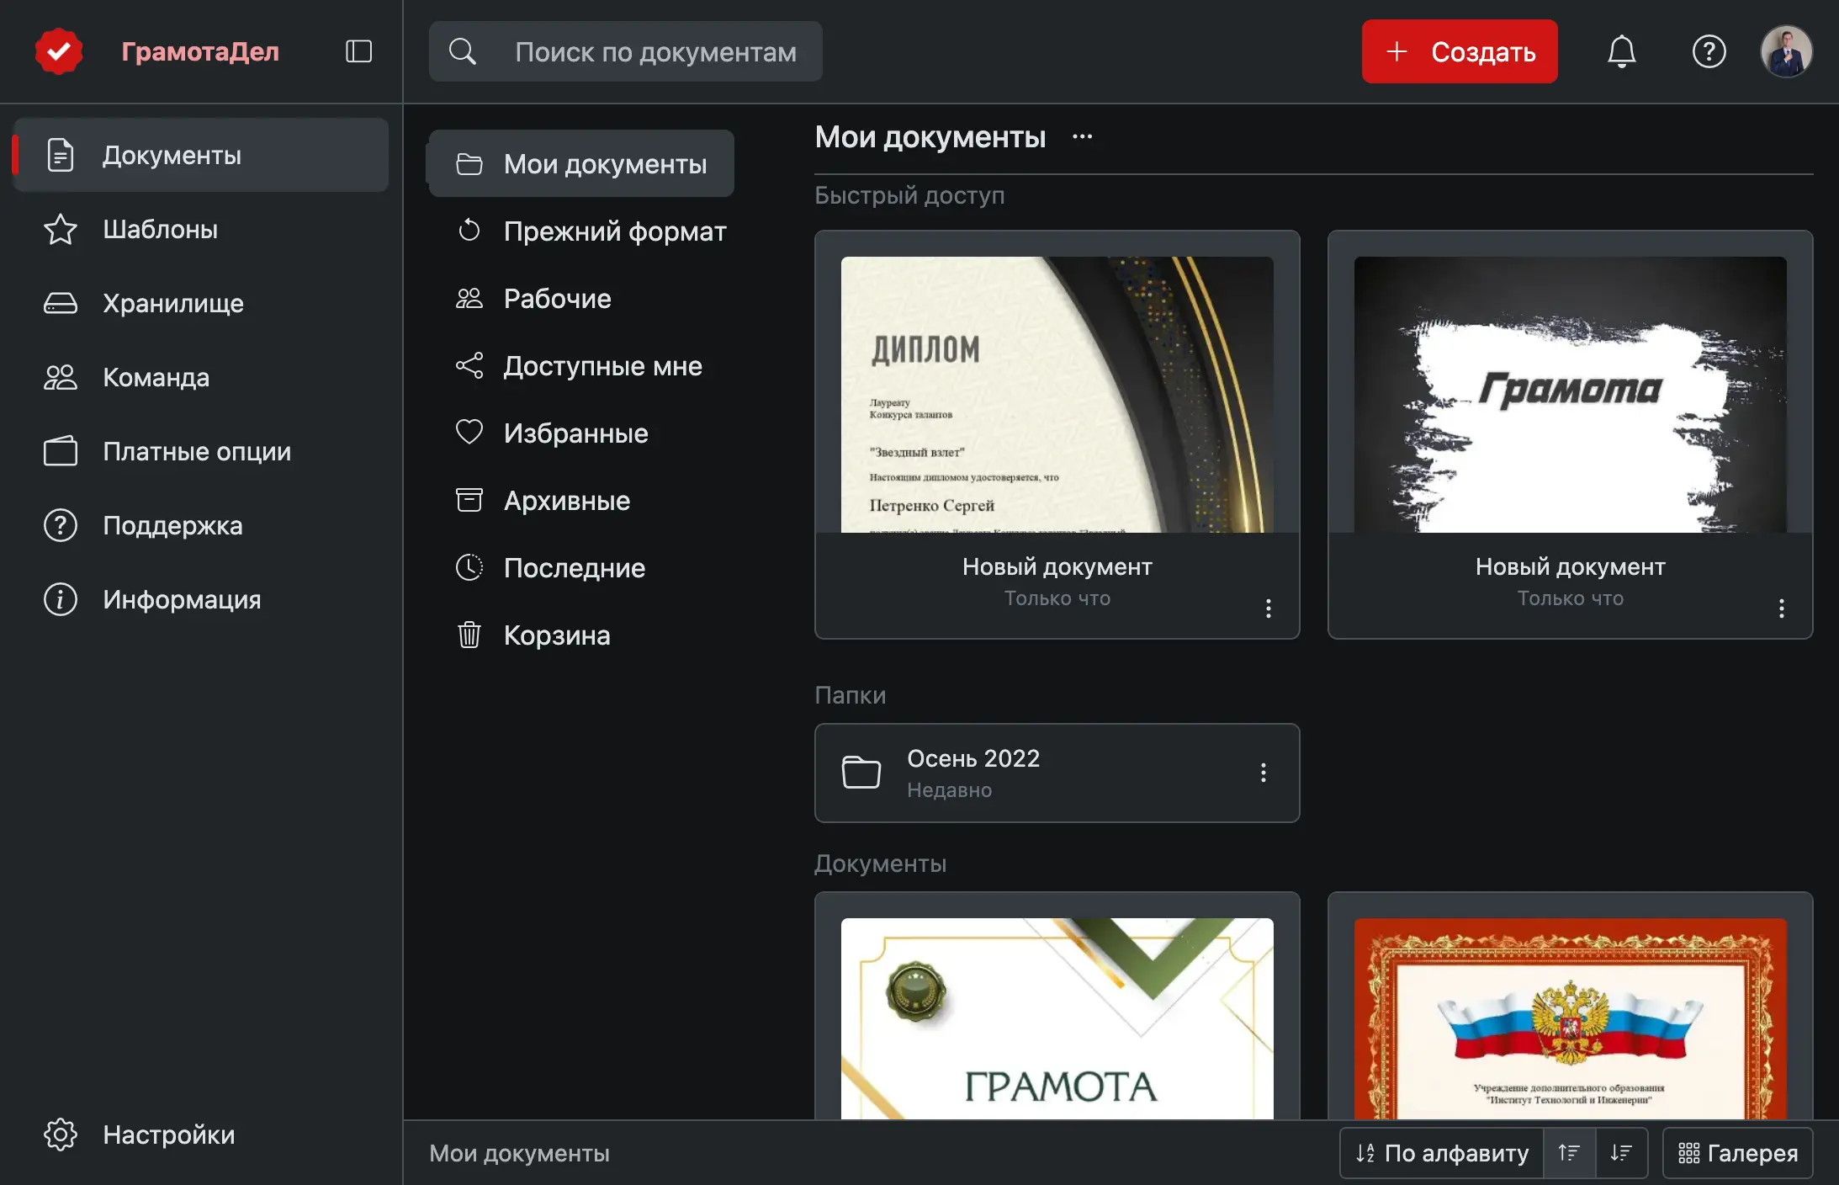
Task: Click the Корзина trash icon
Action: coord(469,635)
